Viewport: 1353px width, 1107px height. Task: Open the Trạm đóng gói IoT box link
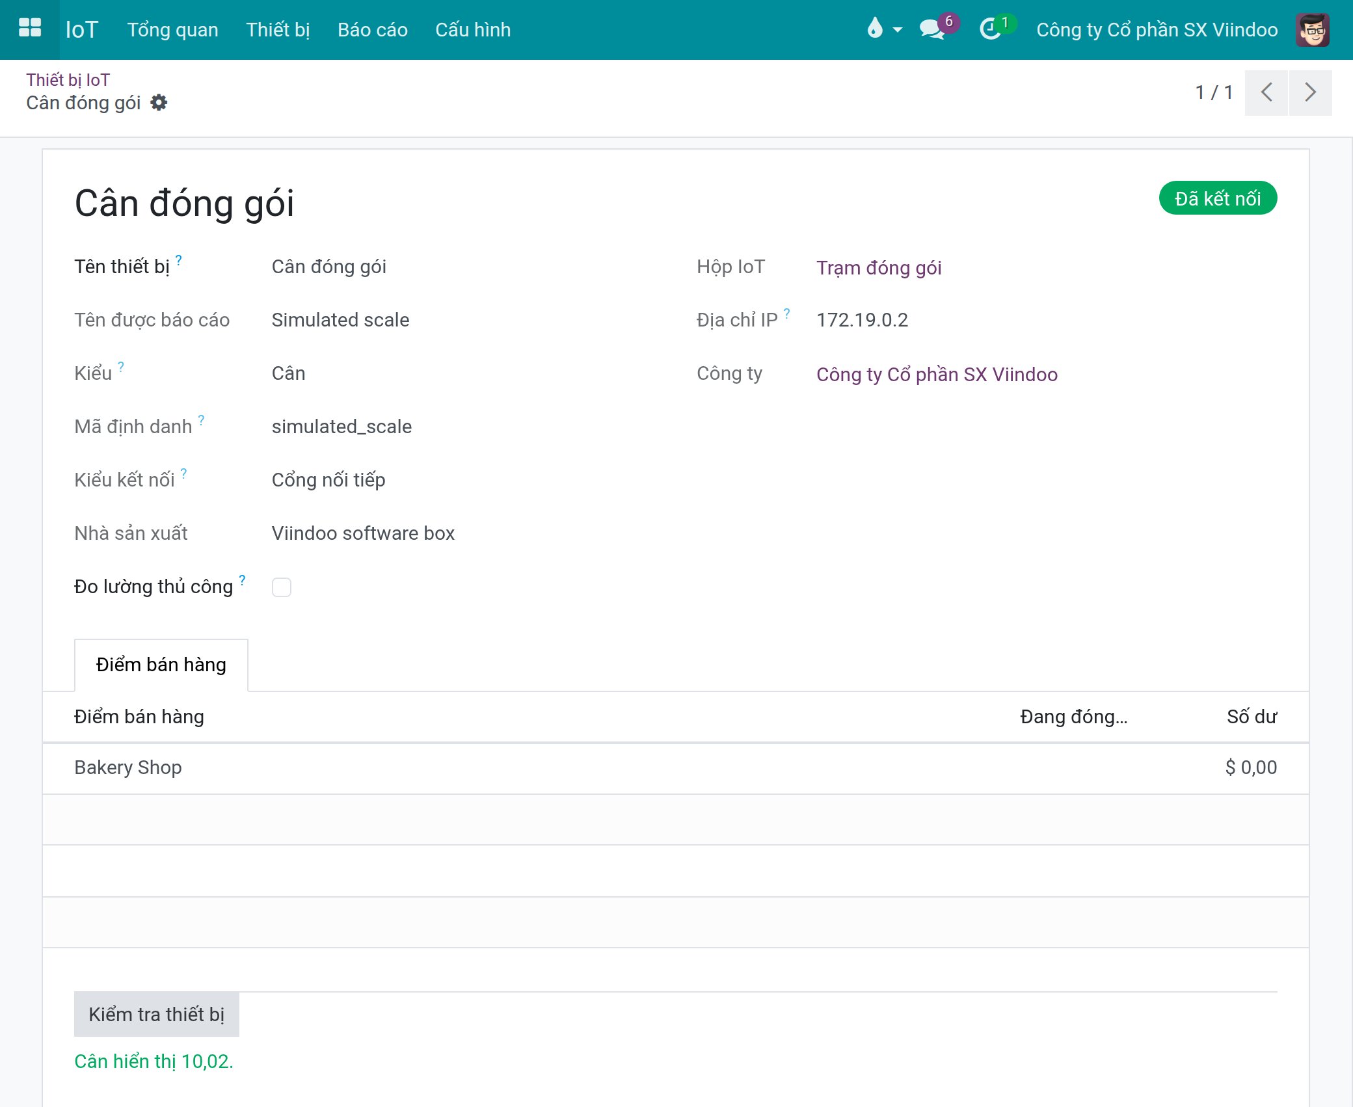tap(879, 267)
